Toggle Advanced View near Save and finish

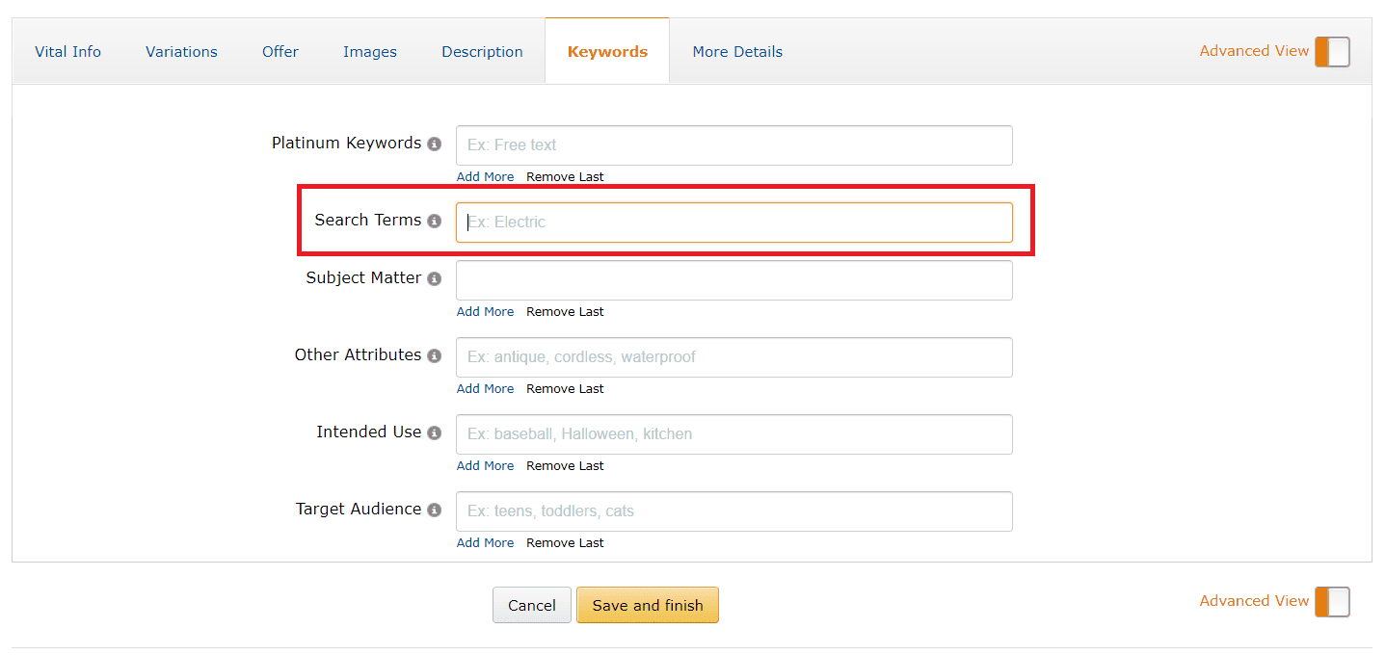(x=1332, y=601)
